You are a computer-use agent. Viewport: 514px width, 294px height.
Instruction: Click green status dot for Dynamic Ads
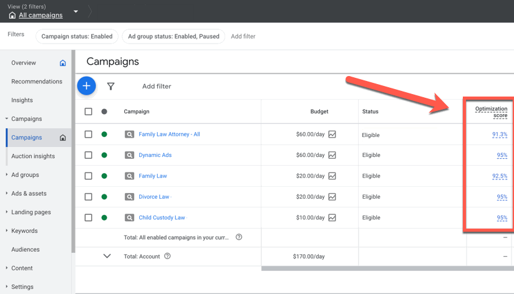click(x=104, y=155)
